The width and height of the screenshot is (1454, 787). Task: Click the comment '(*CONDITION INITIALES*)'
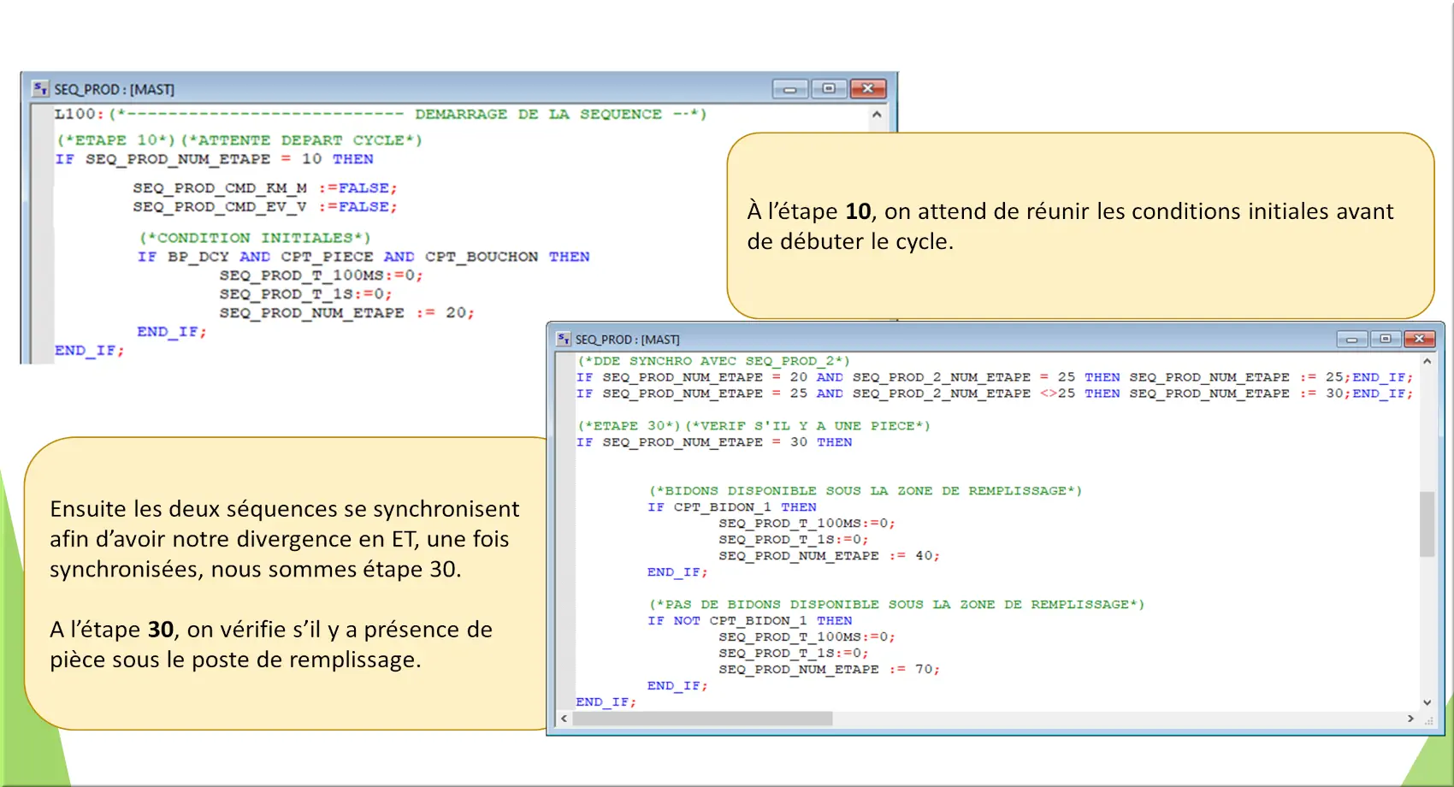click(255, 238)
